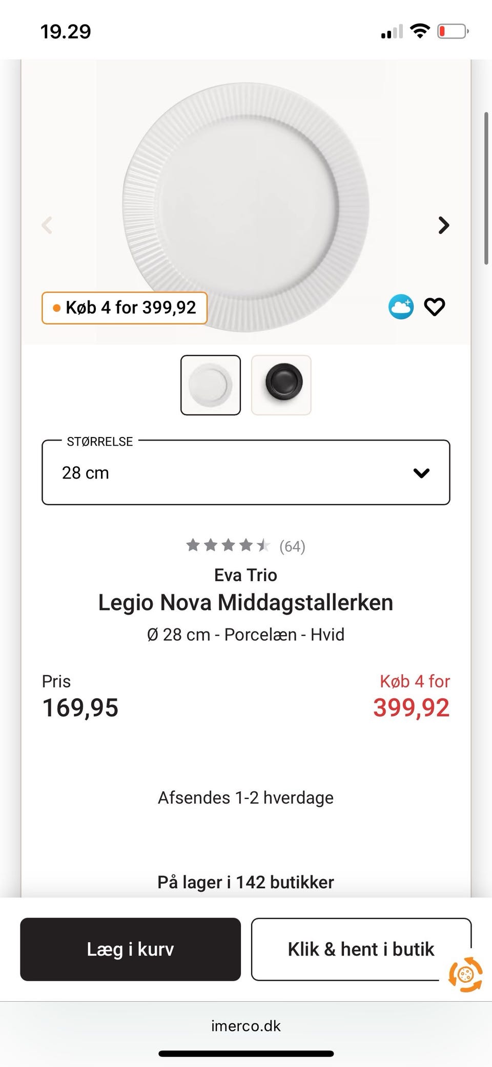Tap the heart wishlist icon

click(434, 307)
